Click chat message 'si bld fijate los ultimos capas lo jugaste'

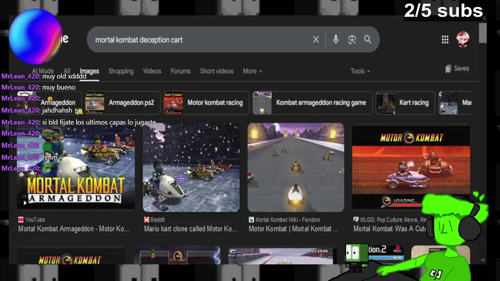coord(99,122)
